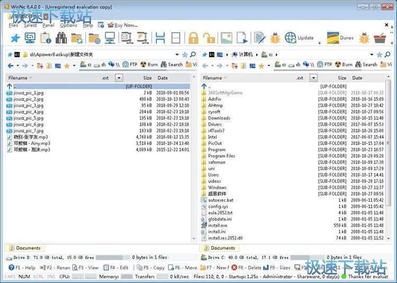
Task: Click the binoculars search icon in toolbar
Action: (x=61, y=38)
